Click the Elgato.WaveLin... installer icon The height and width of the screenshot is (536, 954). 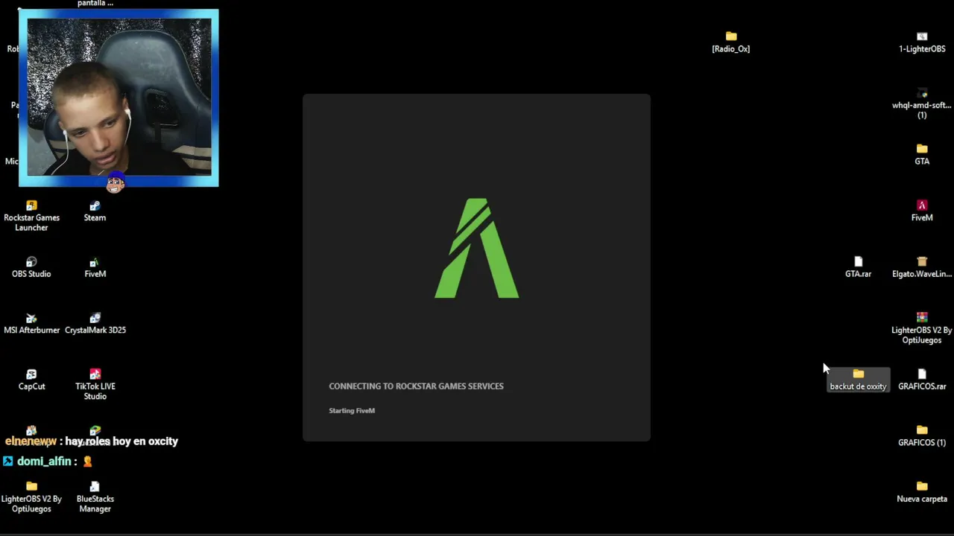coord(922,267)
